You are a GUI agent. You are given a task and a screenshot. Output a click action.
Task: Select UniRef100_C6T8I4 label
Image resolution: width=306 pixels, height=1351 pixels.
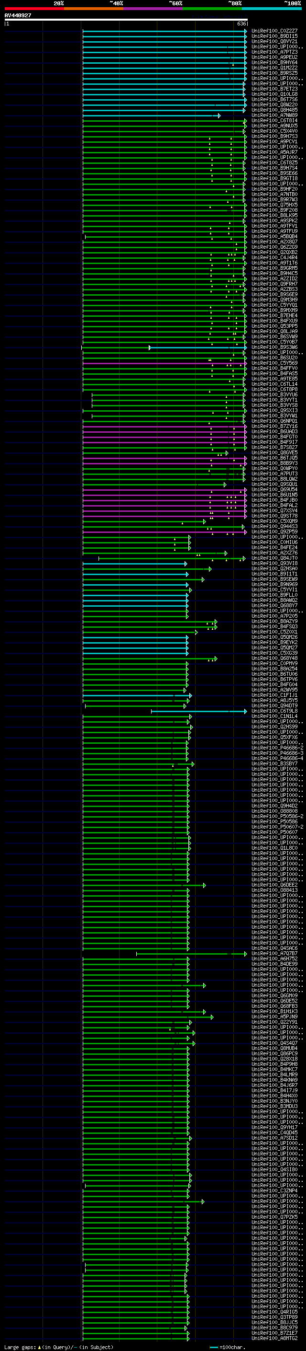pos(274,121)
